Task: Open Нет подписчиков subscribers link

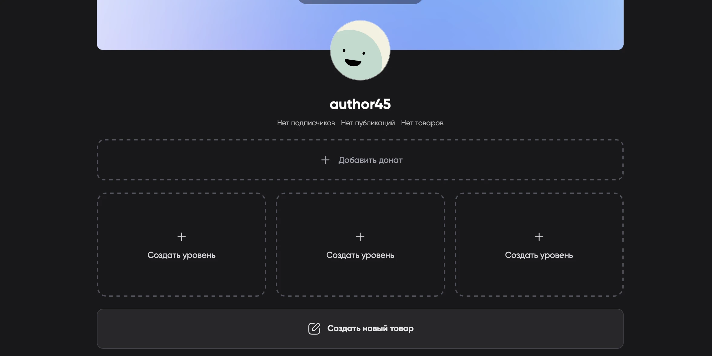Action: click(x=306, y=123)
